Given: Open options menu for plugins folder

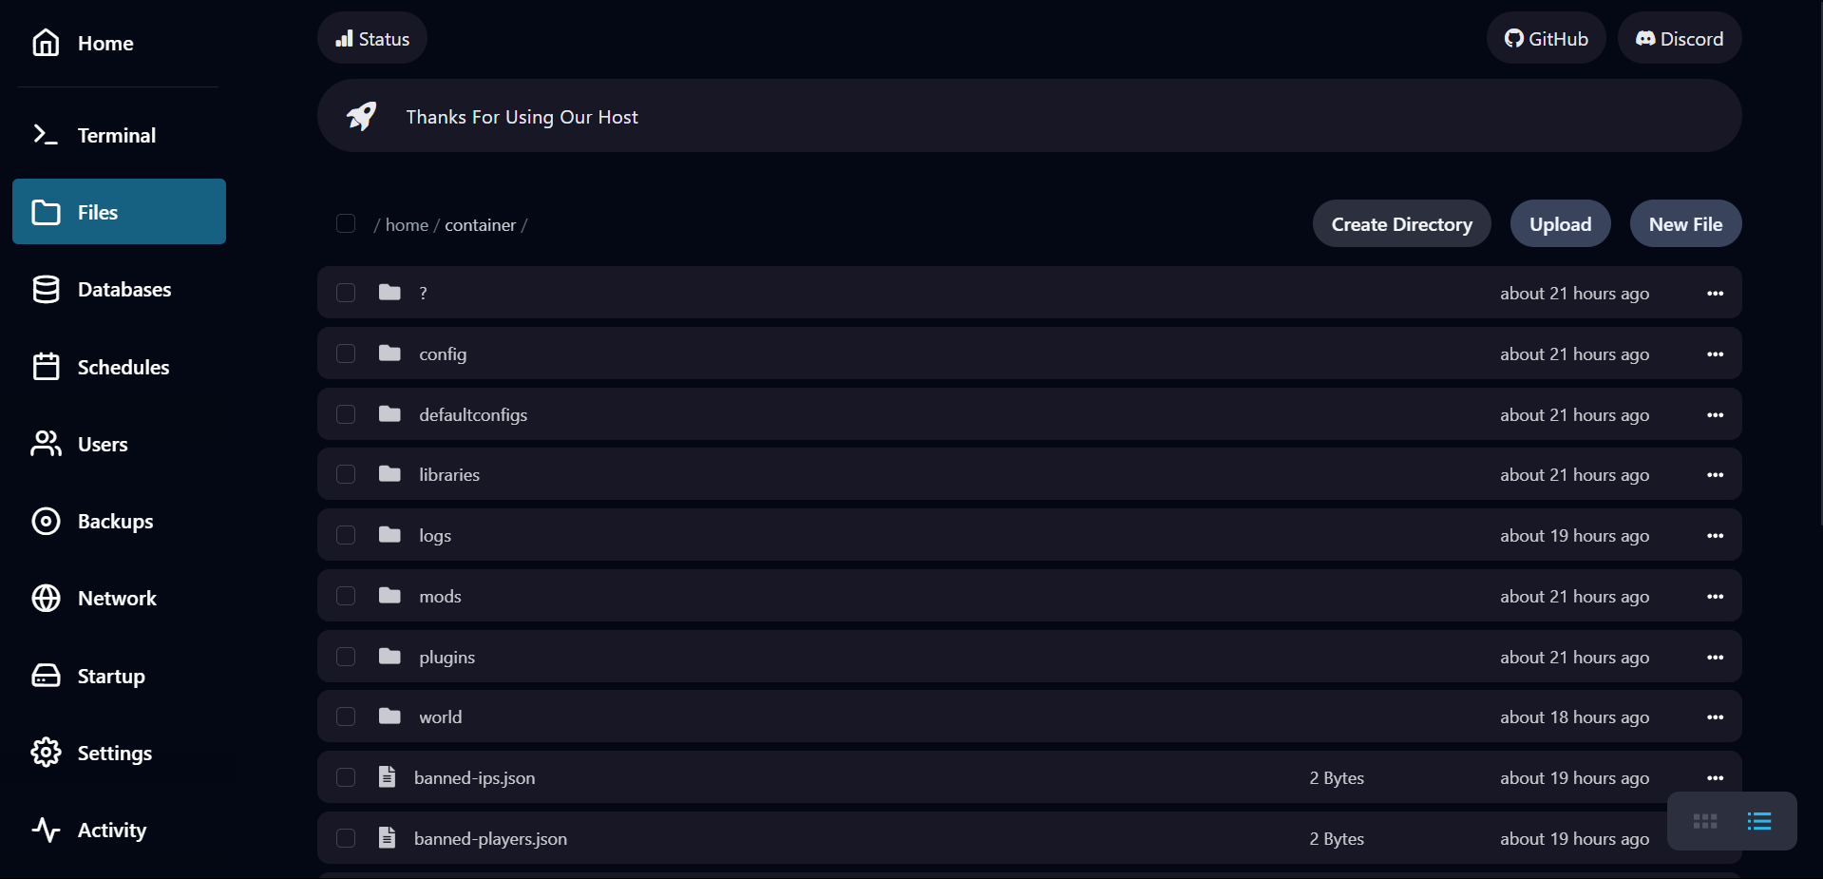Looking at the screenshot, I should click(1715, 658).
